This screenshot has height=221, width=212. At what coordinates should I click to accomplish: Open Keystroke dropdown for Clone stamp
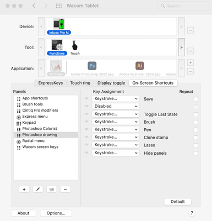(116, 137)
